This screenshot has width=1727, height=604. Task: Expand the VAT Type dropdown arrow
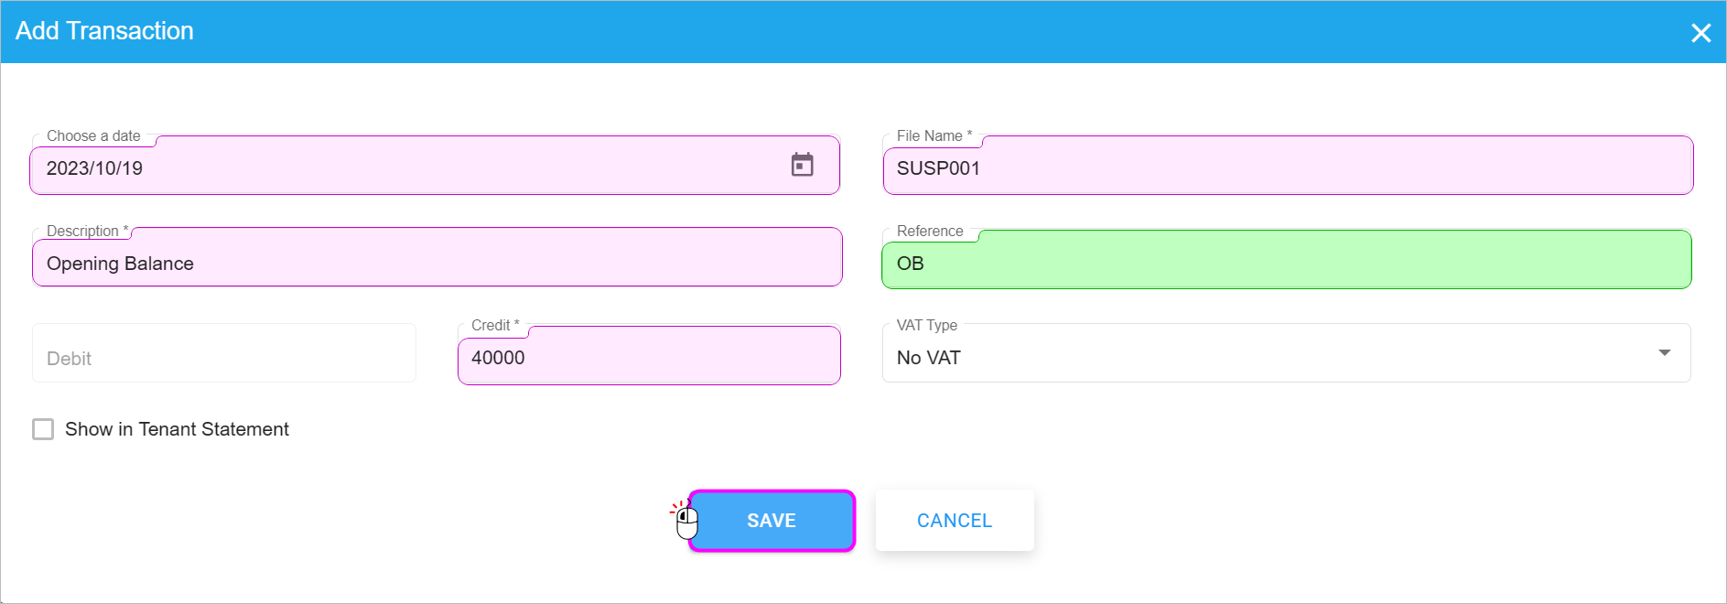(x=1664, y=352)
